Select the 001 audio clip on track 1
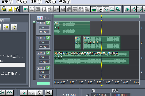The height and width of the screenshot is (96, 145). [x=72, y=28]
